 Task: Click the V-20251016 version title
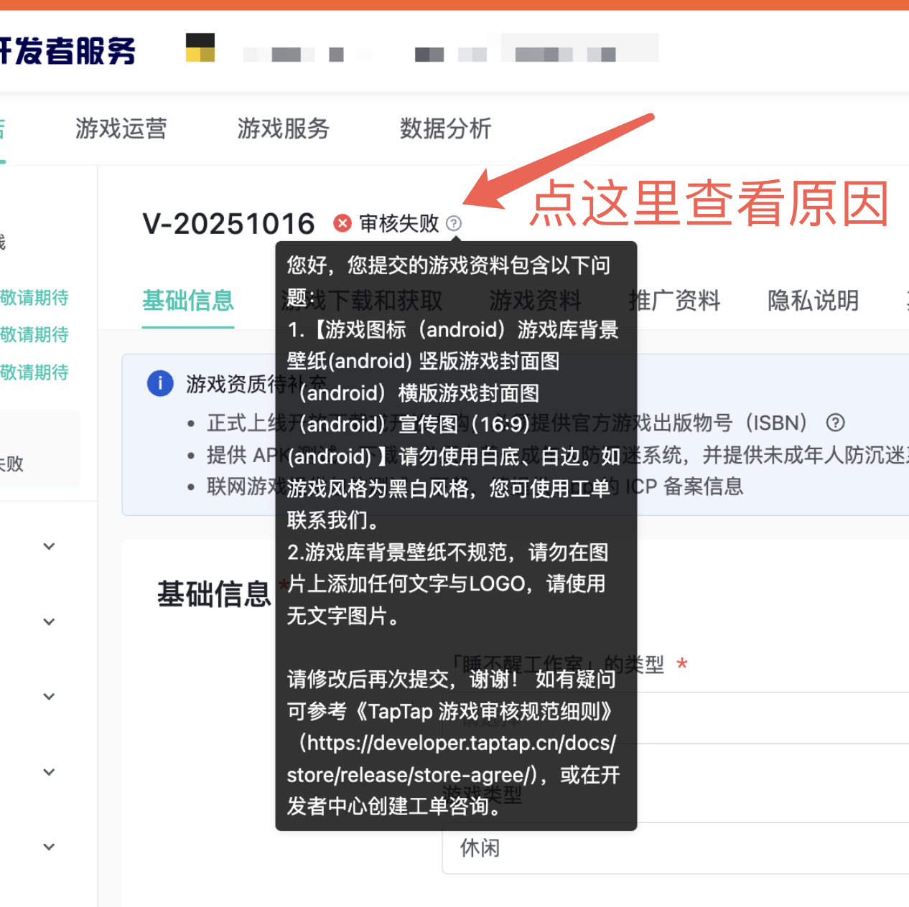(x=228, y=224)
